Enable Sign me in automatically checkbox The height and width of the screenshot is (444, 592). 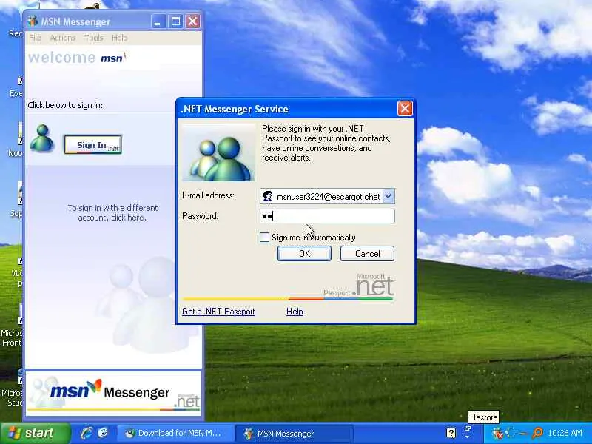(264, 238)
